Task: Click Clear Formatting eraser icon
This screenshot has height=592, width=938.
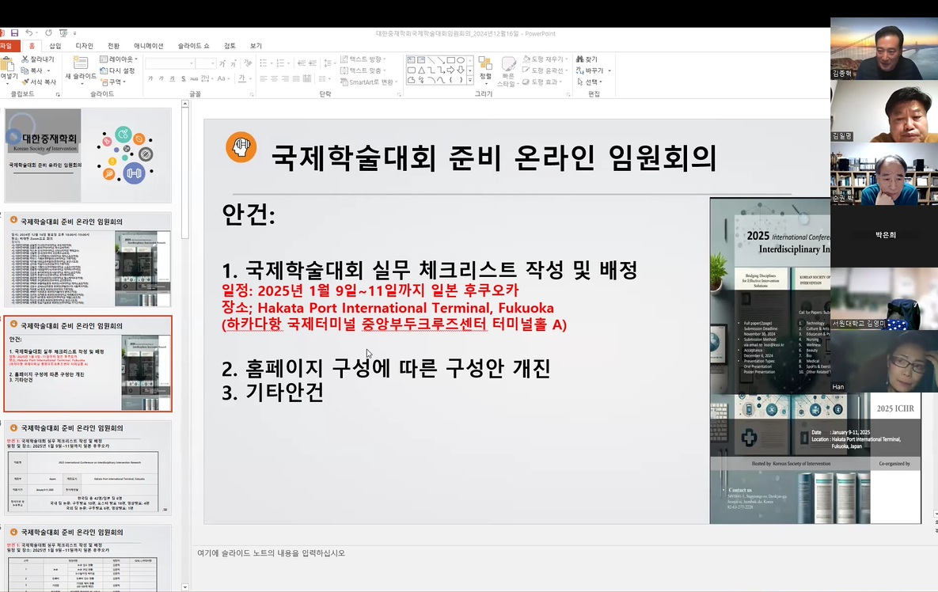Action: point(248,63)
